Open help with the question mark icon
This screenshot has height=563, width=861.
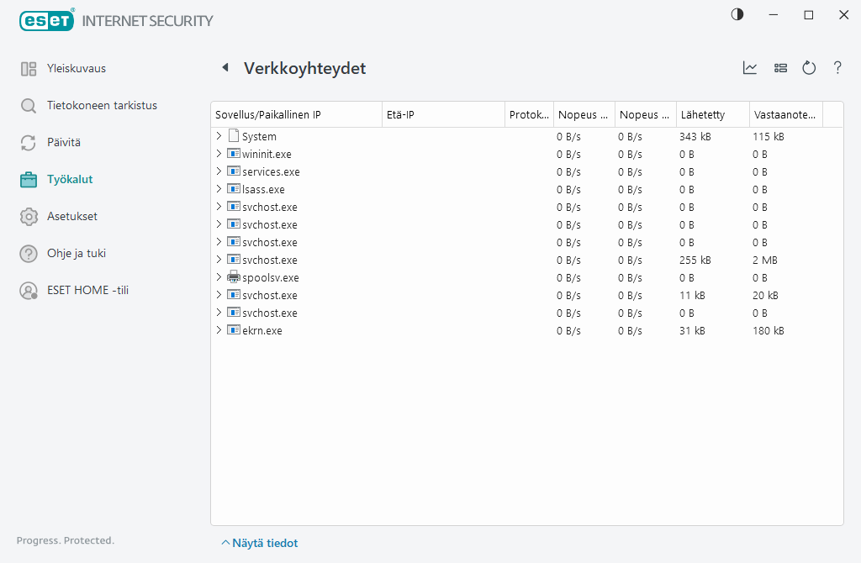coord(837,68)
